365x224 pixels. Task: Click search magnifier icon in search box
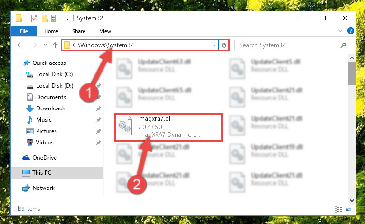[x=343, y=45]
